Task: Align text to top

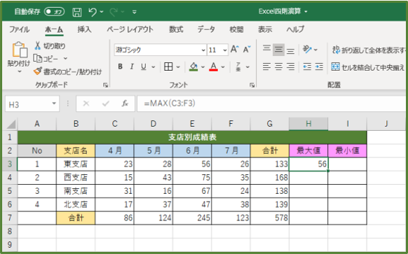Action: [x=266, y=49]
